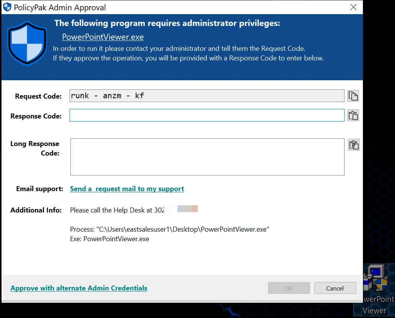Click the 'Response Code:' label
The height and width of the screenshot is (318, 395).
[x=36, y=116]
